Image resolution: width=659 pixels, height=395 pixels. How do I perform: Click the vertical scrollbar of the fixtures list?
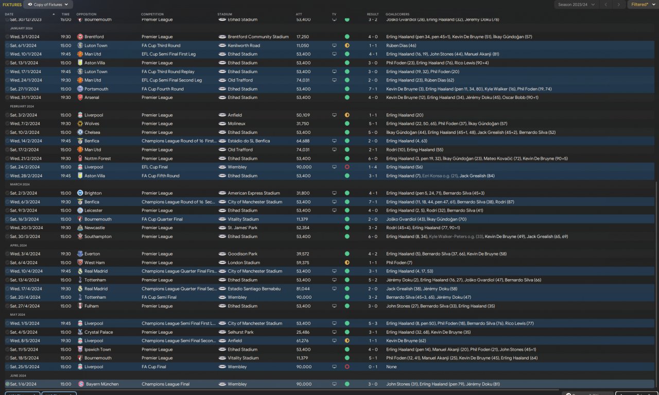[x=657, y=283]
